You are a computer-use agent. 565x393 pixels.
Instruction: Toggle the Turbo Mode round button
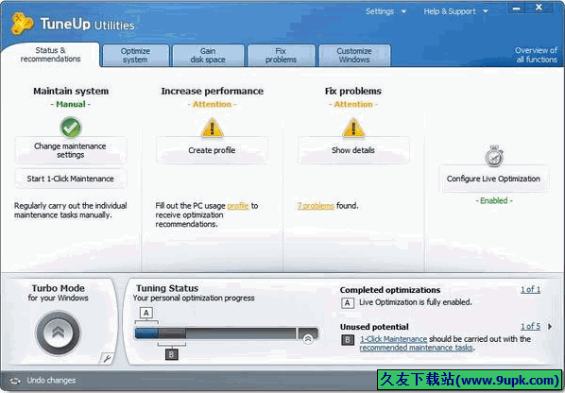[x=58, y=333]
